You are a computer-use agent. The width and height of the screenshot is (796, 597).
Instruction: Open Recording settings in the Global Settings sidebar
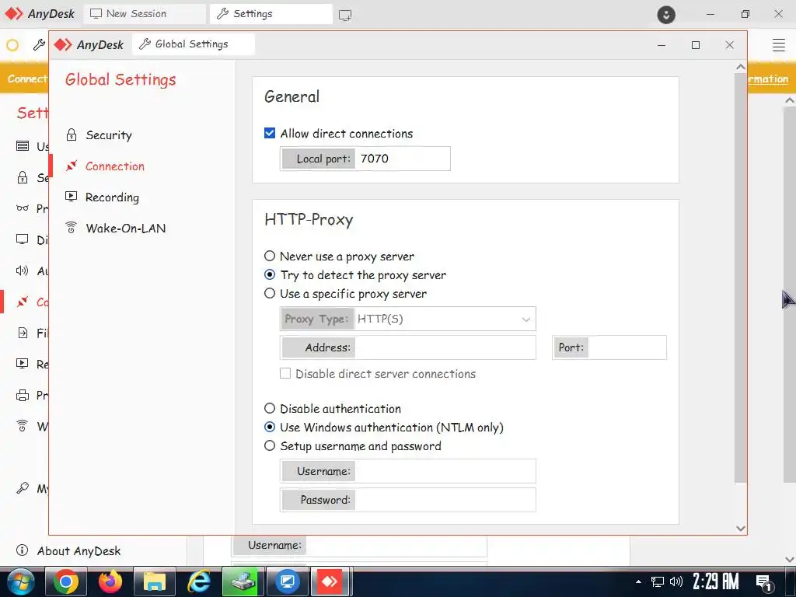point(112,197)
